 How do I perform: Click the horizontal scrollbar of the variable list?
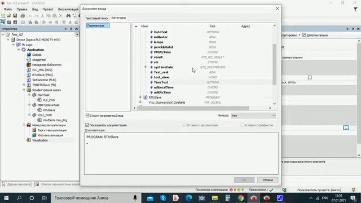(193, 108)
